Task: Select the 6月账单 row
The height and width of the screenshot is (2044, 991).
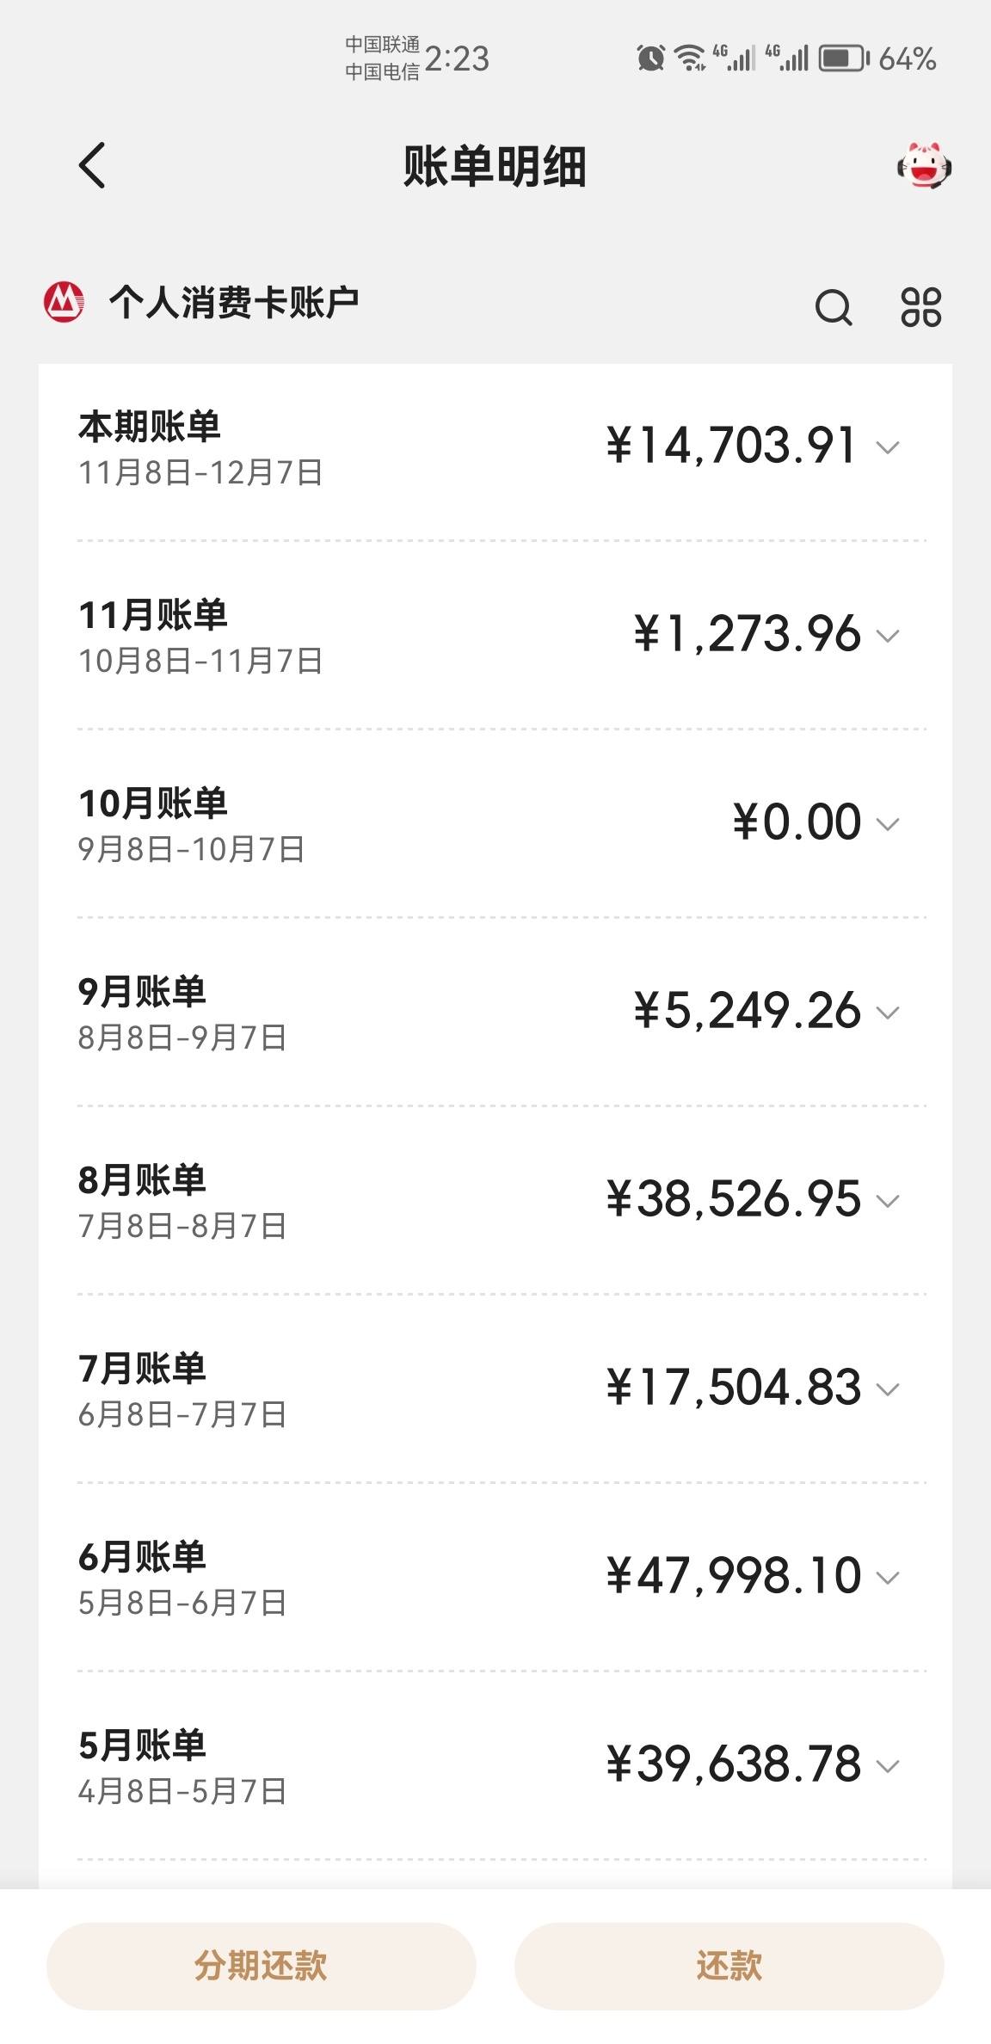Action: click(495, 1578)
